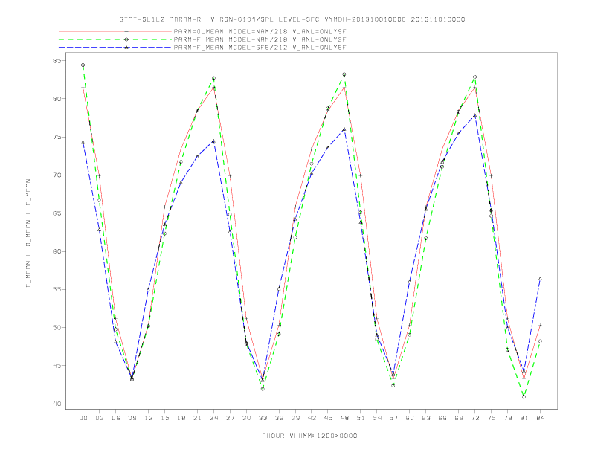Click x-axis tick label 75
Image resolution: width=589 pixels, height=455 pixels.
(492, 418)
